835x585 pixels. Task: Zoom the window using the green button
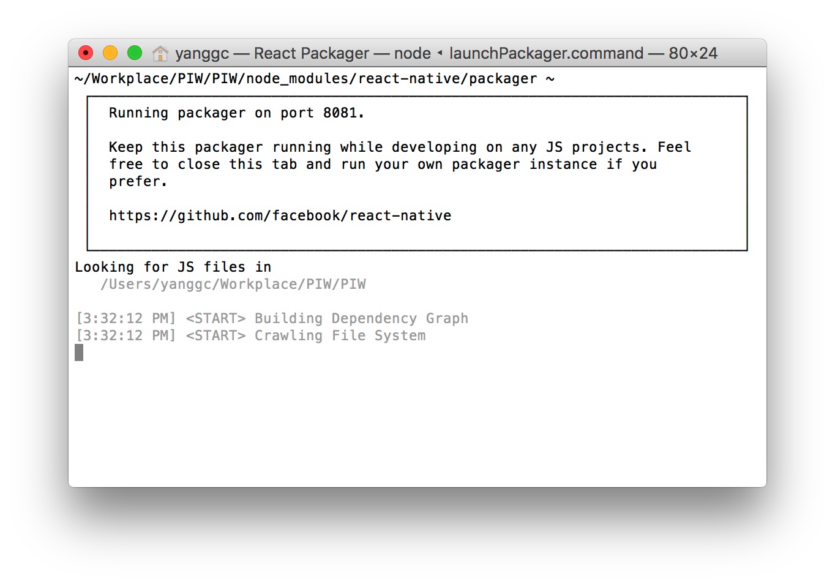[135, 53]
